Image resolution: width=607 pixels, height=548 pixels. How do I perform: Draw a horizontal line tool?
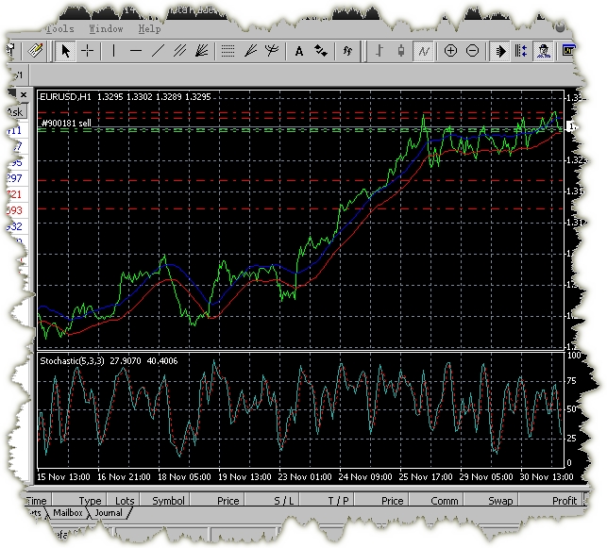(x=136, y=51)
